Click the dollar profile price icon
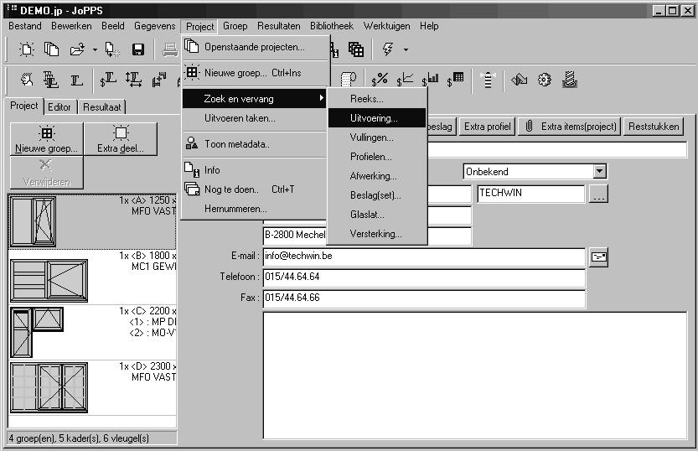This screenshot has width=698, height=451. click(x=108, y=80)
